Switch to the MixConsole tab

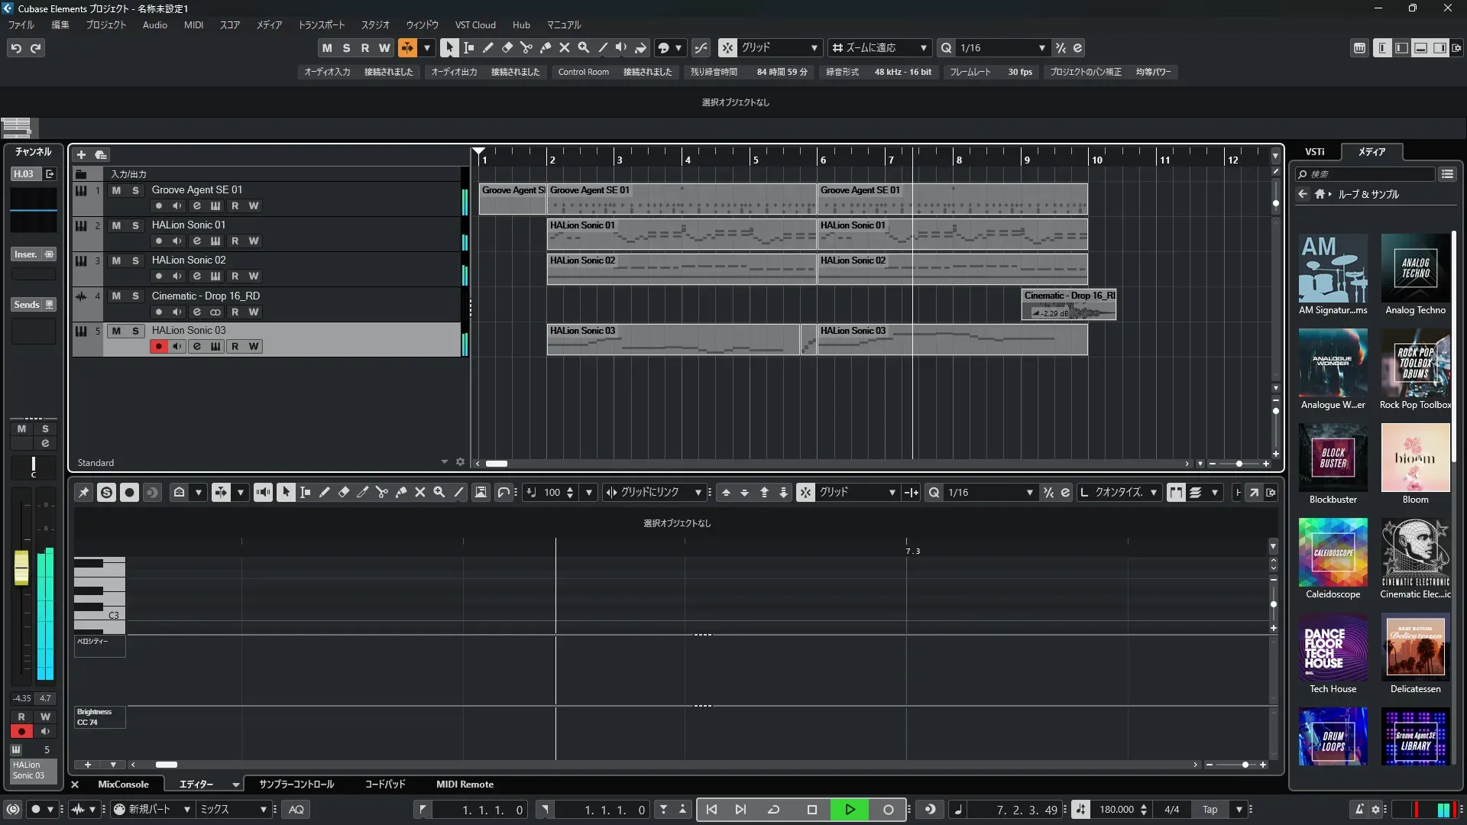[123, 784]
